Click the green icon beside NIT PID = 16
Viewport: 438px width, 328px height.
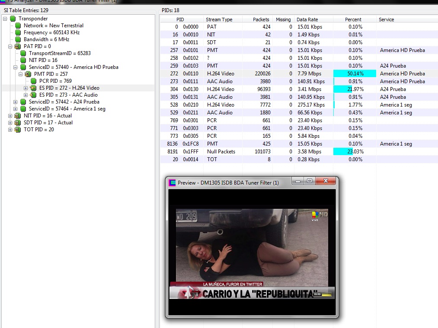23,60
